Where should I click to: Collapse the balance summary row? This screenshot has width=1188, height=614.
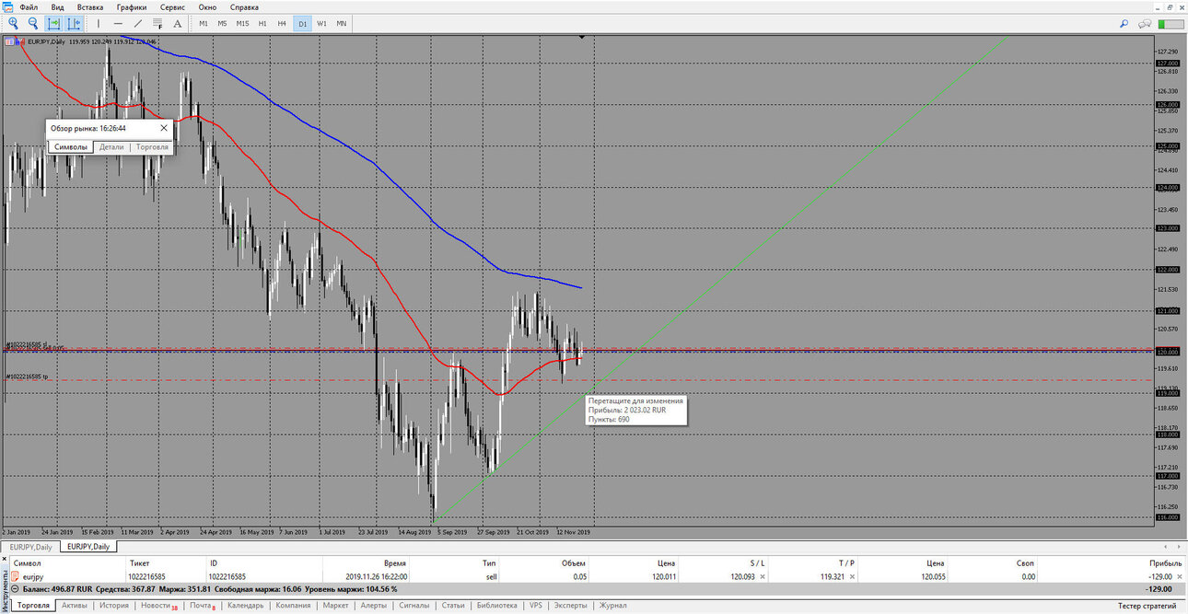click(x=15, y=589)
